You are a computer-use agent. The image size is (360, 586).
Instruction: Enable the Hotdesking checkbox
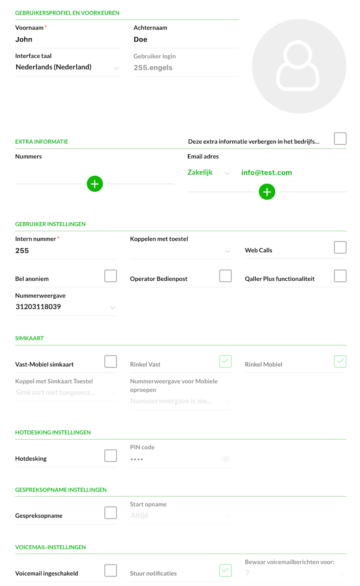[x=110, y=456]
